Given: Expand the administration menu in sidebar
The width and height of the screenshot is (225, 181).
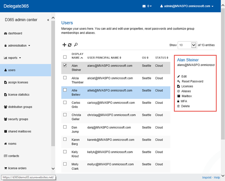Looking at the screenshot, I should coord(17,46).
